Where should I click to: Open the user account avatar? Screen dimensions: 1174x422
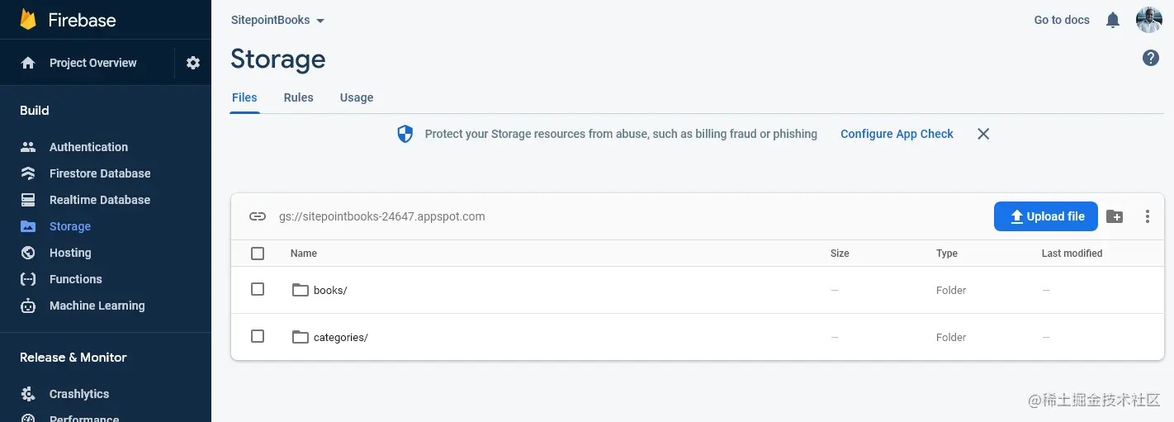(x=1149, y=20)
